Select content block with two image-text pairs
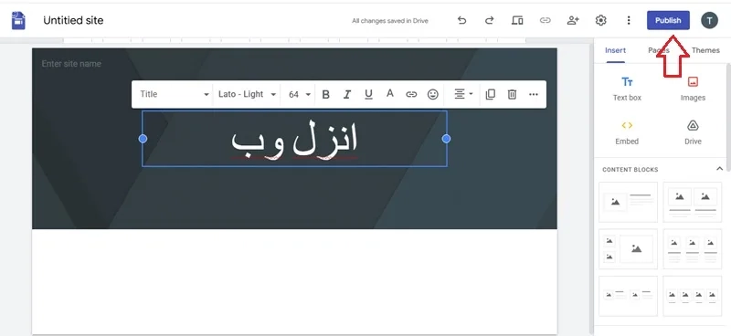The image size is (731, 336). coord(628,296)
